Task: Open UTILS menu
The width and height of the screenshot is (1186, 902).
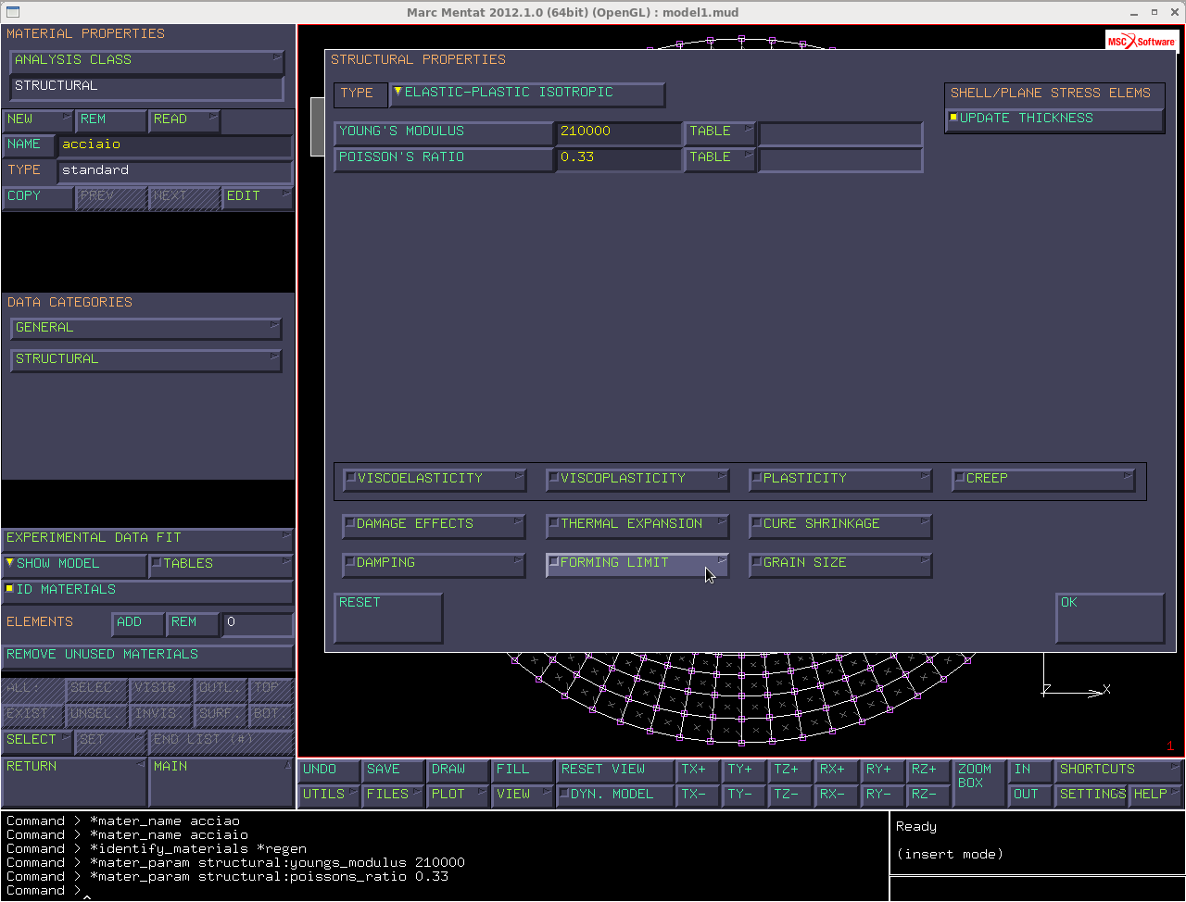Action: click(x=328, y=796)
